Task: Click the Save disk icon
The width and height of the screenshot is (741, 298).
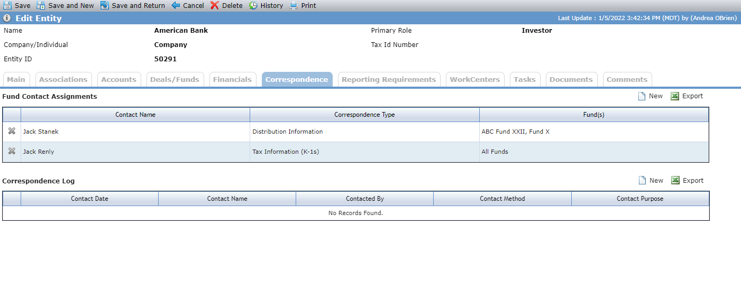Action: pyautogui.click(x=7, y=5)
